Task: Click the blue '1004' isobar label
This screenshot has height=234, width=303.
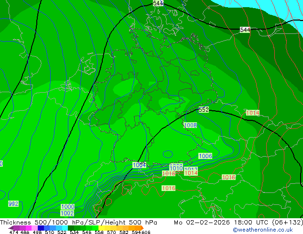Action: tap(140, 165)
